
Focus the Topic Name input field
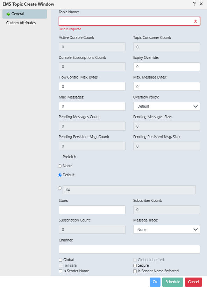129,21
